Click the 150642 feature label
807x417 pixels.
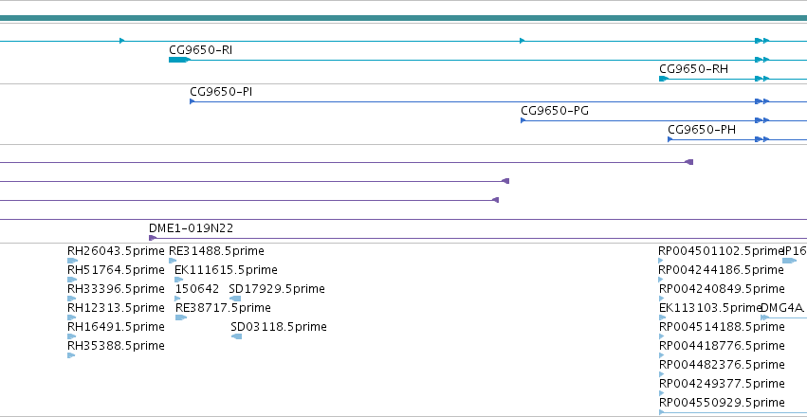pos(197,289)
